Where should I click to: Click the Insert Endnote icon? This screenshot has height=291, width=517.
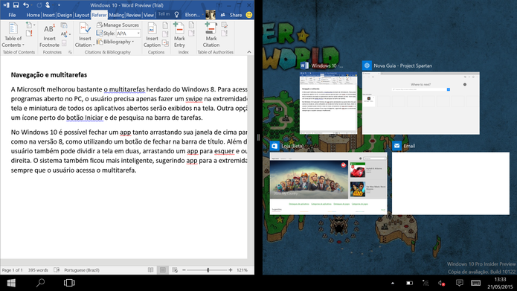pos(64,25)
